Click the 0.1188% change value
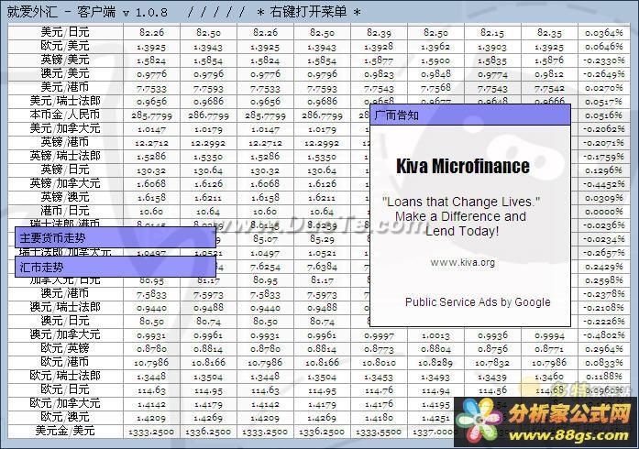 click(604, 377)
